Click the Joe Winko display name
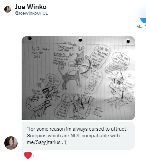The image size is (146, 161). 31,7
